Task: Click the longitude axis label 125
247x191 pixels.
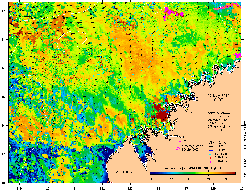Action: tap(186, 188)
